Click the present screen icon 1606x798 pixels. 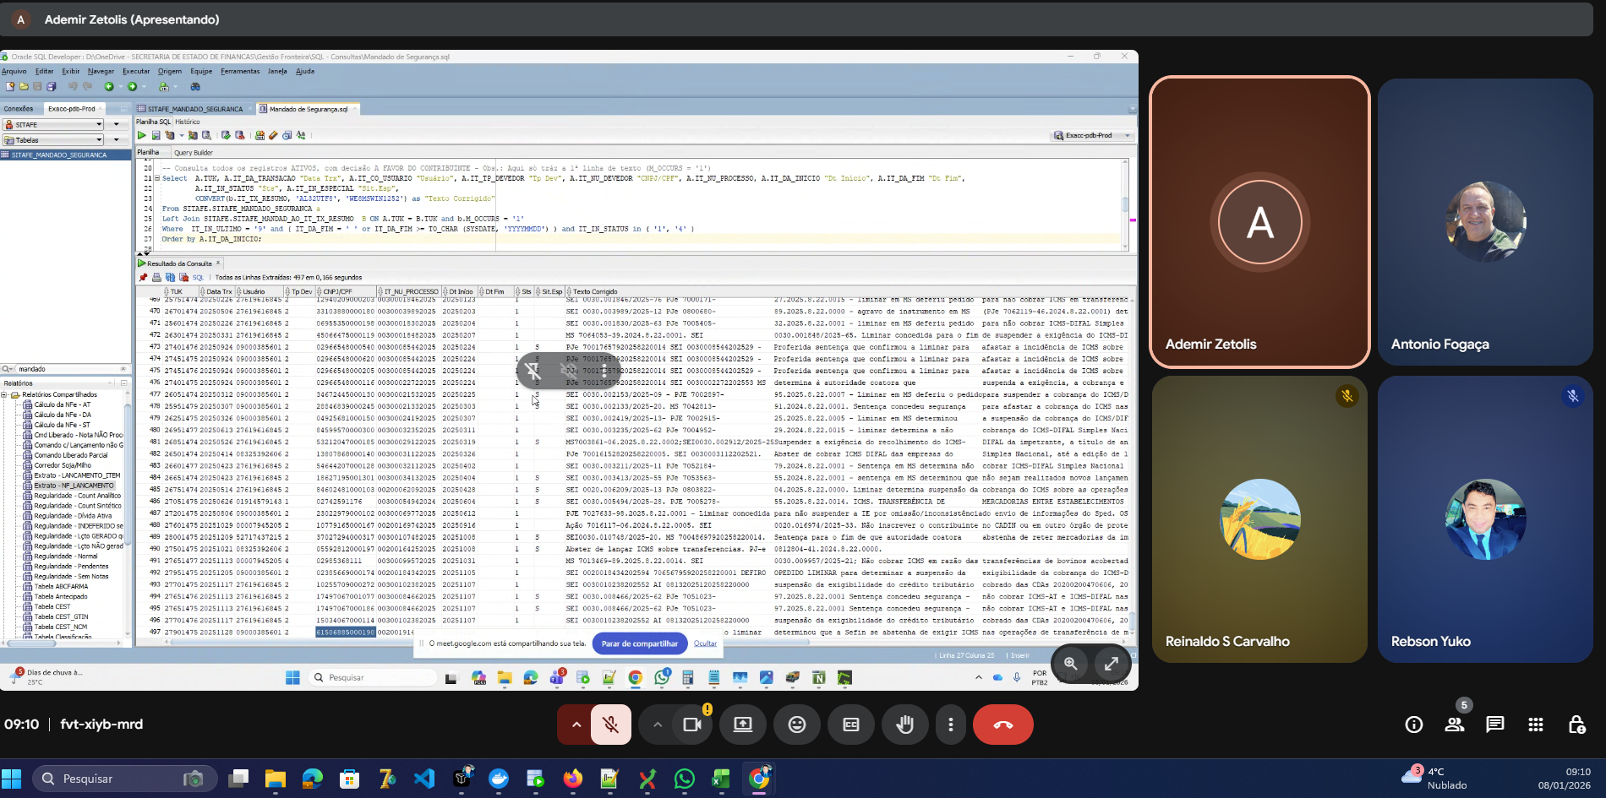point(742,725)
